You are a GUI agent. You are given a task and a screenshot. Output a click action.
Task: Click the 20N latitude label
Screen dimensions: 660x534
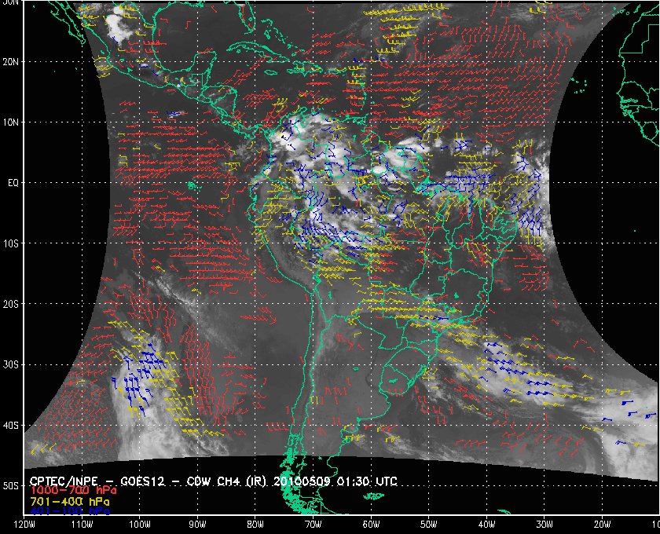click(x=10, y=62)
